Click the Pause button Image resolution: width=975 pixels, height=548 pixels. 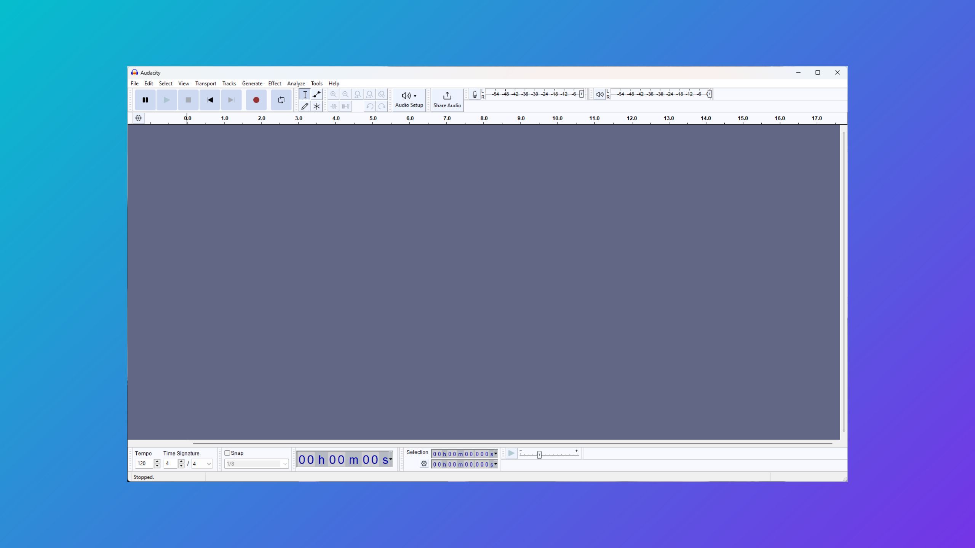click(x=145, y=100)
